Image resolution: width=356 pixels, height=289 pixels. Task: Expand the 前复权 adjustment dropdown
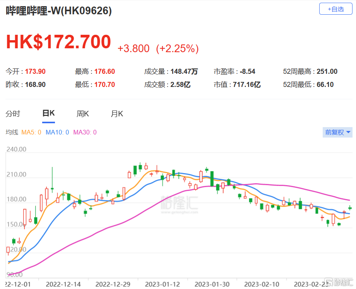[337, 132]
